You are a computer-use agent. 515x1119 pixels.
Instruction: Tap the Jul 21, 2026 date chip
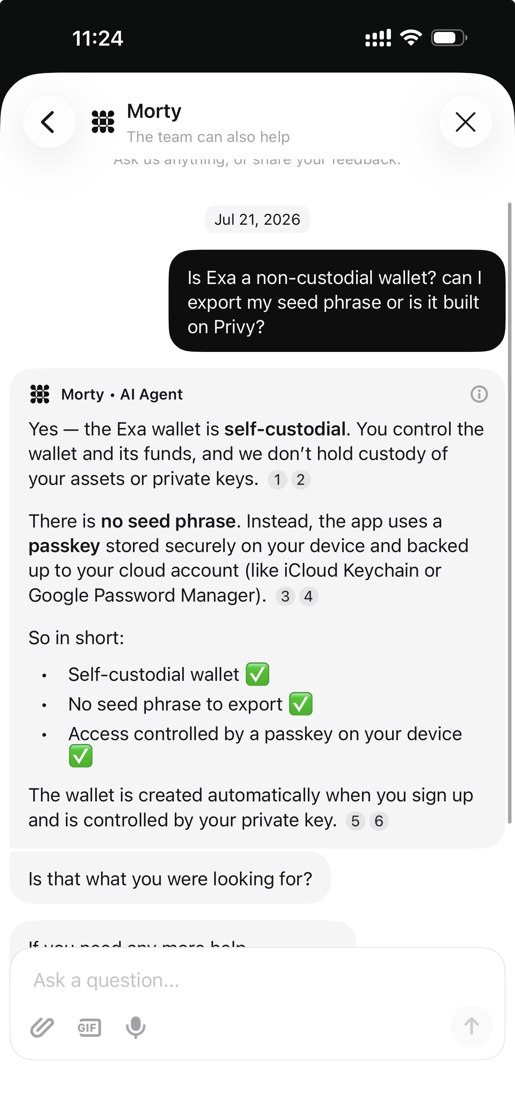point(257,219)
